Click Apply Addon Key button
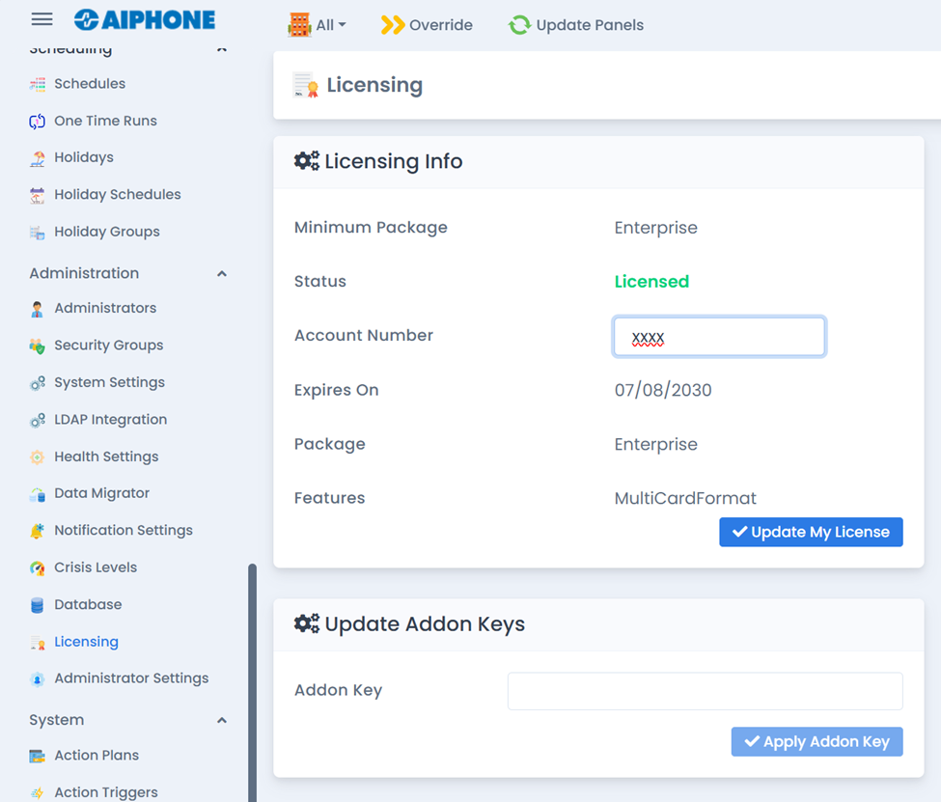The height and width of the screenshot is (802, 941). click(816, 741)
